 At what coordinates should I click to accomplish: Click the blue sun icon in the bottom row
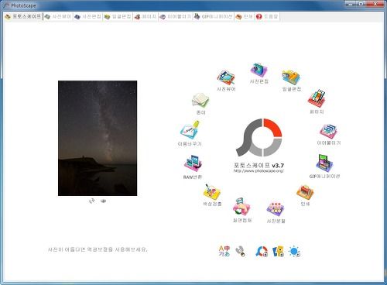[x=294, y=252]
